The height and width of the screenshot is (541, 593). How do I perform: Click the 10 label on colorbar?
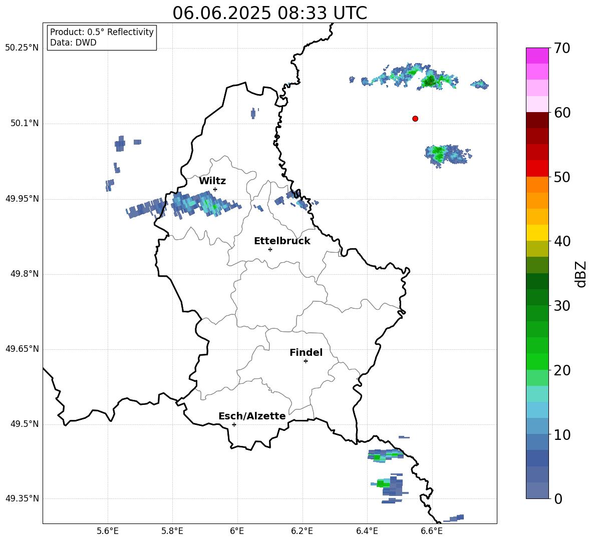coord(561,434)
